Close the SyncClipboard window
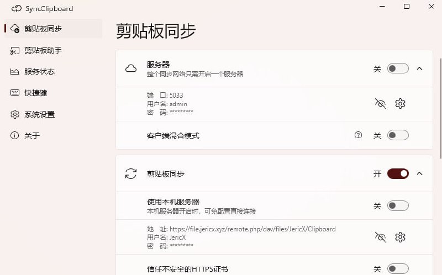This screenshot has height=275, width=442. (x=432, y=7)
